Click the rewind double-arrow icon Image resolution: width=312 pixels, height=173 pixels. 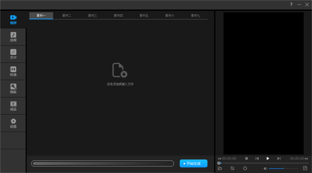click(x=219, y=159)
